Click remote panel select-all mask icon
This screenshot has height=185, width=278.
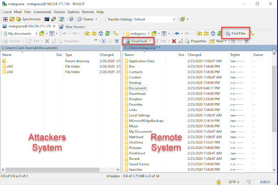pos(246,41)
